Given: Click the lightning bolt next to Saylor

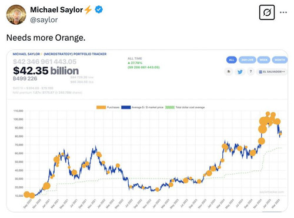Looking at the screenshot, I should (88, 9).
